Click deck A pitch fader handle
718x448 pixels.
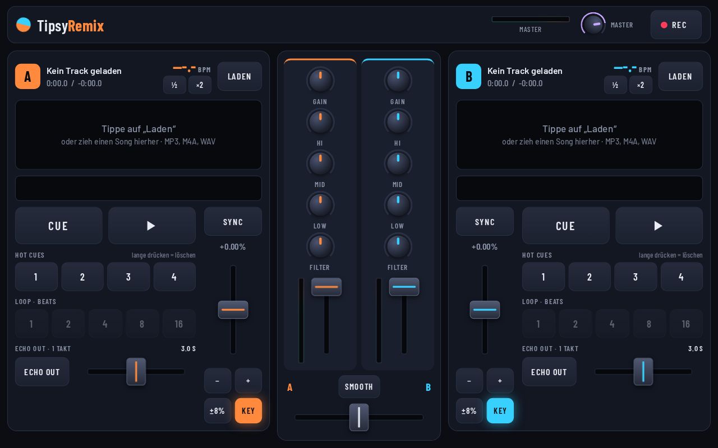click(x=233, y=310)
